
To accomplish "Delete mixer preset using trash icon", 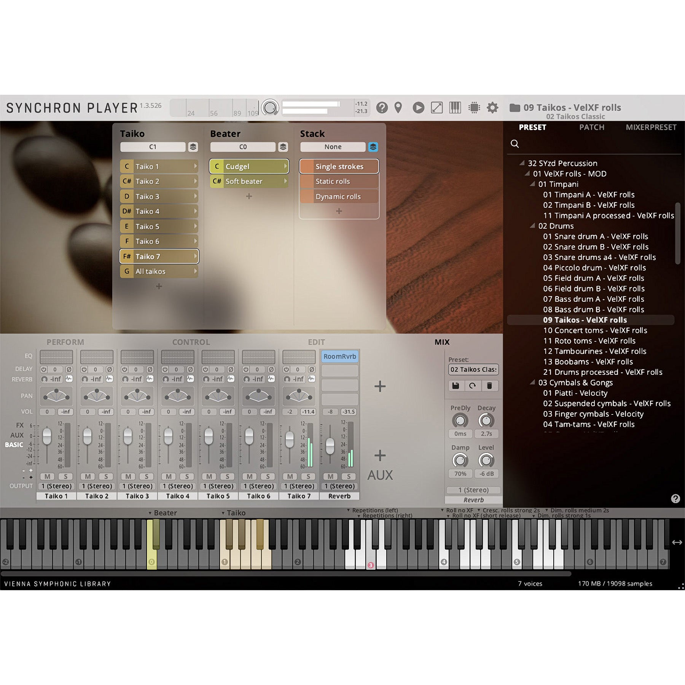I will pos(489,386).
